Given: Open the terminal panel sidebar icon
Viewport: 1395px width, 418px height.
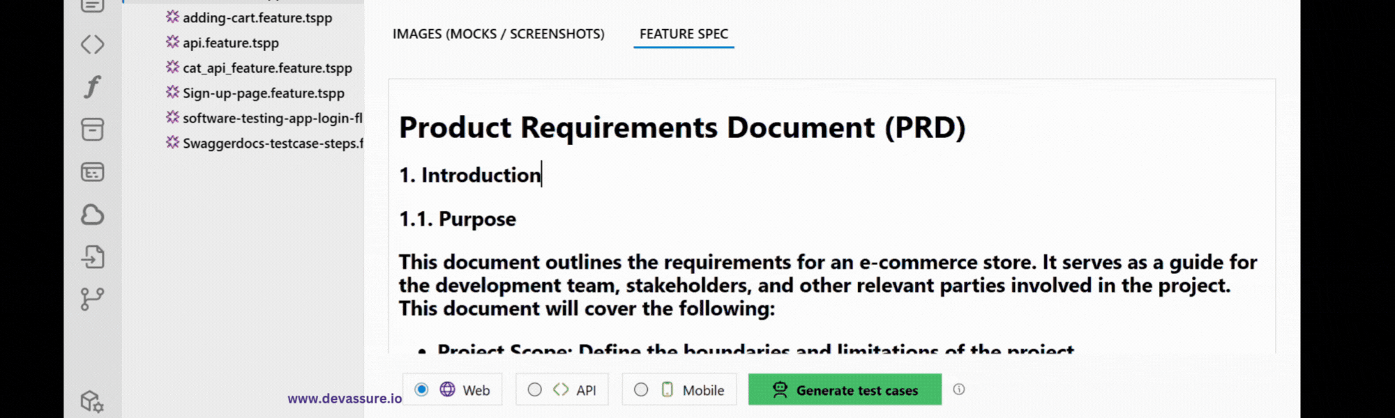Looking at the screenshot, I should pyautogui.click(x=92, y=172).
